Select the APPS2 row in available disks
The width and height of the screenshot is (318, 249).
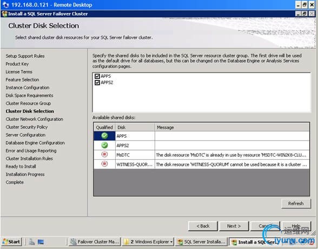point(202,145)
